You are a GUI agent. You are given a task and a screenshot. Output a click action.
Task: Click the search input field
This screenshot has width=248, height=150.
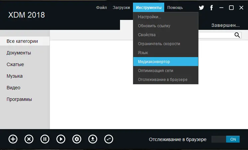[x=216, y=35]
